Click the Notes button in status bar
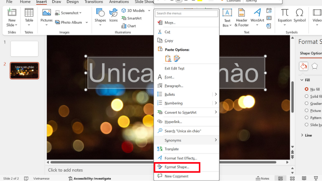The image size is (322, 181). tap(262, 178)
